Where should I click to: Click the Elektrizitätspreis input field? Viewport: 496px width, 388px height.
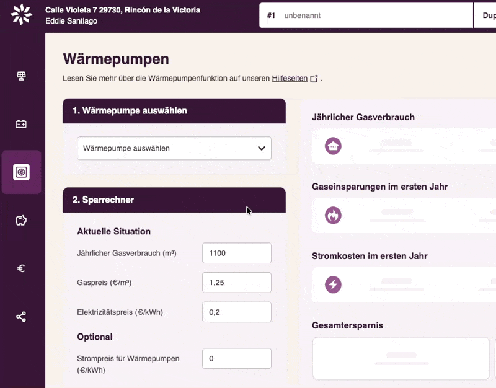tap(237, 312)
